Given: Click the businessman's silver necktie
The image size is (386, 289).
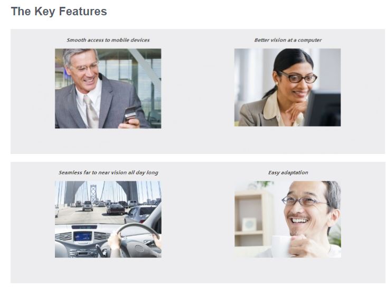Looking at the screenshot, I should (91, 112).
